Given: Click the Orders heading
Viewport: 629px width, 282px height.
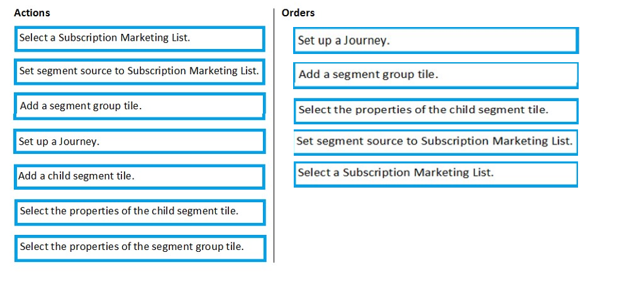Looking at the screenshot, I should [x=298, y=13].
